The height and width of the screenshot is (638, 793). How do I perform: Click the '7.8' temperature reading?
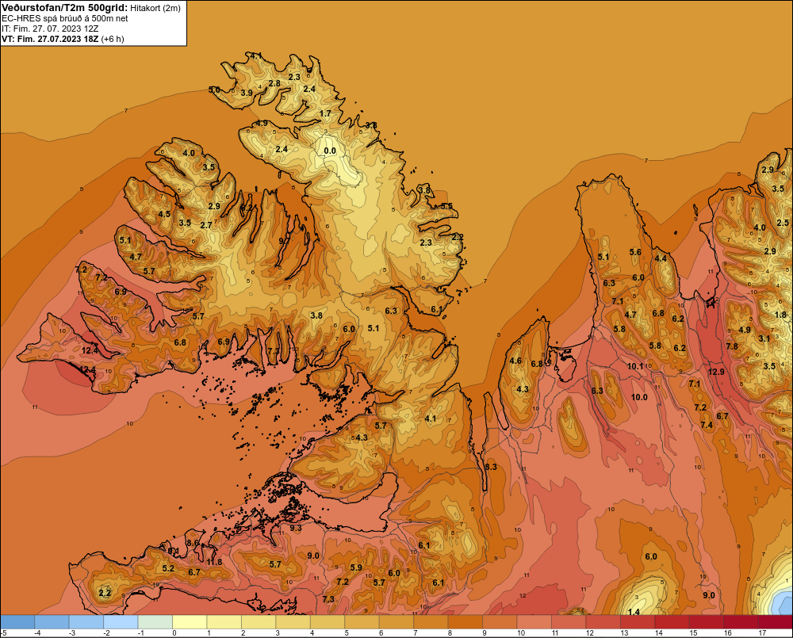(732, 346)
